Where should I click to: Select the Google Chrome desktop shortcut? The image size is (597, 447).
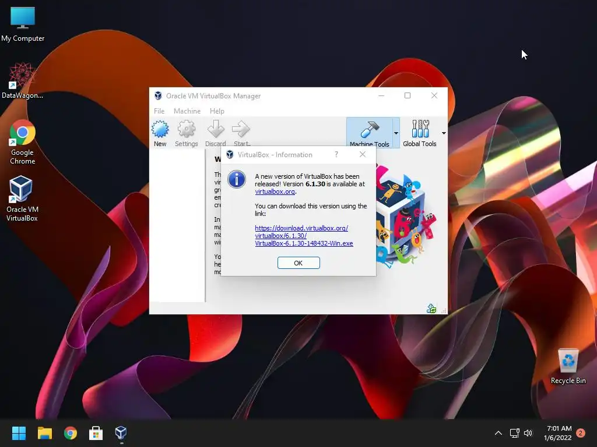tap(23, 143)
